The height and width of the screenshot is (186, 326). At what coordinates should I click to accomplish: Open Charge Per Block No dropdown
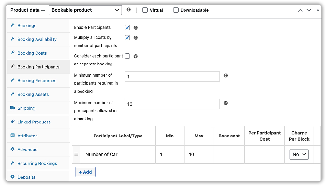point(299,154)
